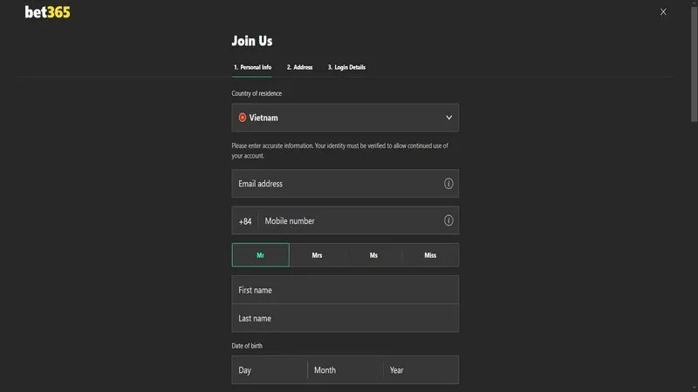Expand the Country of residence chevron
The image size is (698, 392).
click(x=448, y=118)
